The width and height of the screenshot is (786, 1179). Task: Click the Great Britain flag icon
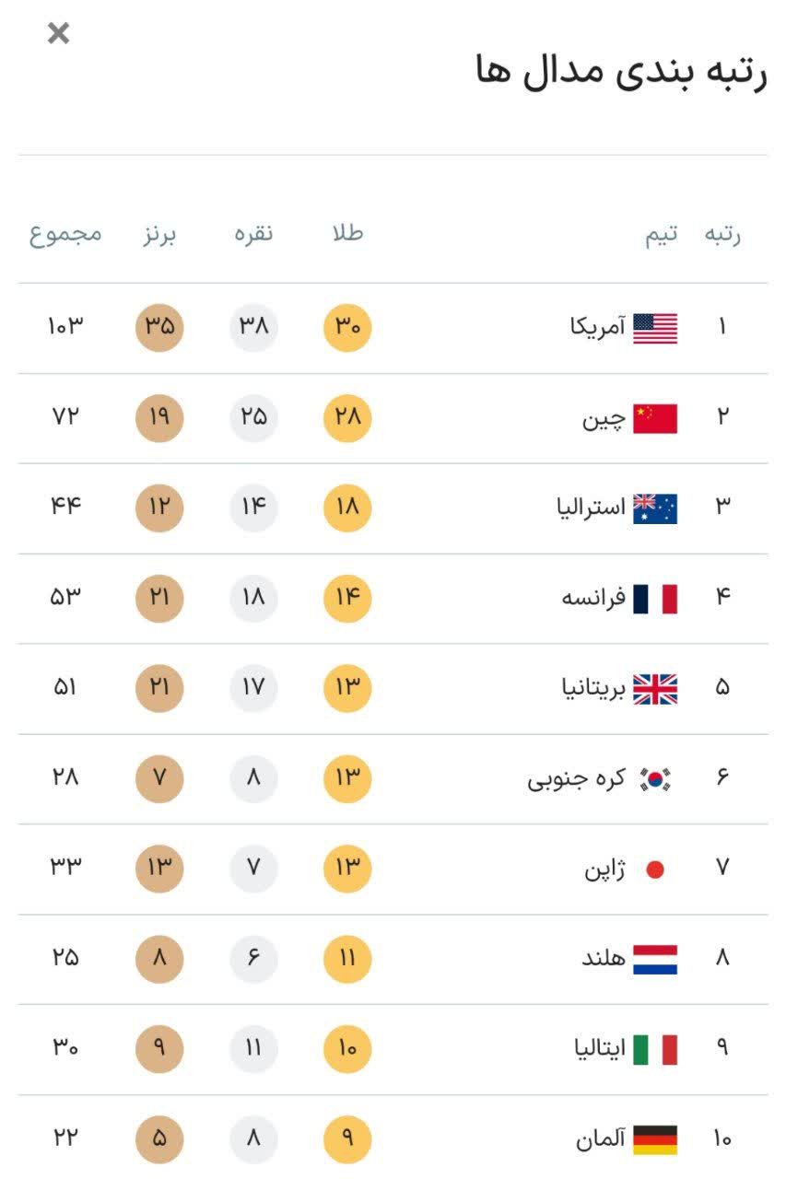[655, 689]
